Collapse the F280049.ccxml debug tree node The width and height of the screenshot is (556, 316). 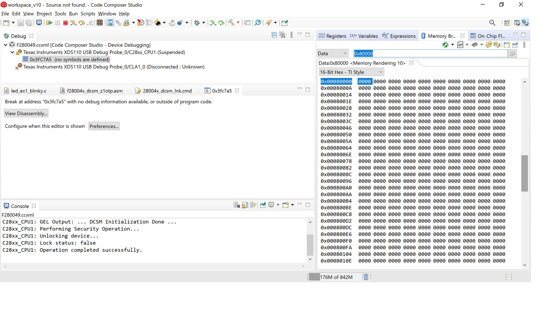click(x=6, y=45)
